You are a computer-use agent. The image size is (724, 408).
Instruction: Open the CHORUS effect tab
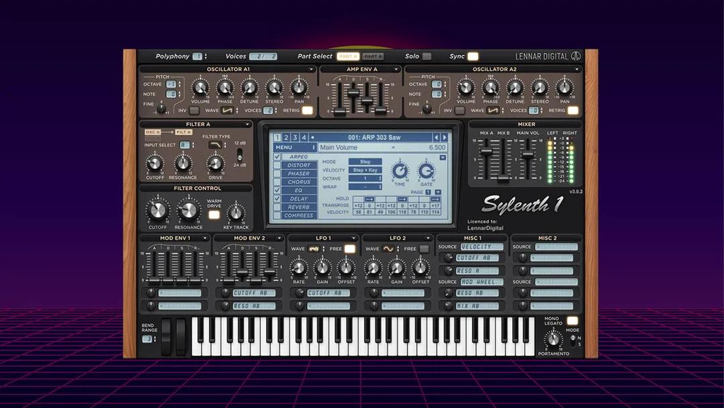coord(299,182)
